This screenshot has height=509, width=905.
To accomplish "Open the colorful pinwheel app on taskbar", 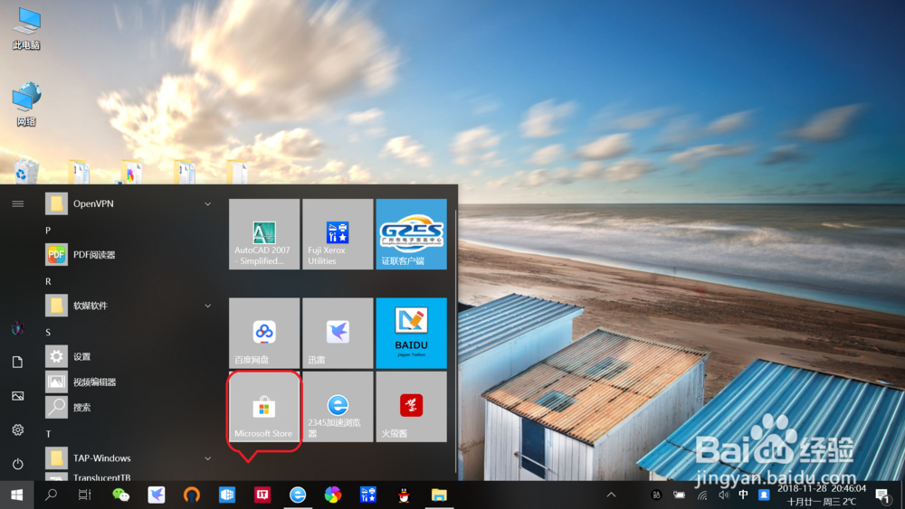I will point(333,495).
